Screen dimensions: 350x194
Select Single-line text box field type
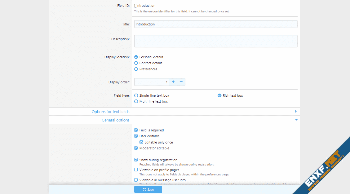coord(136,95)
